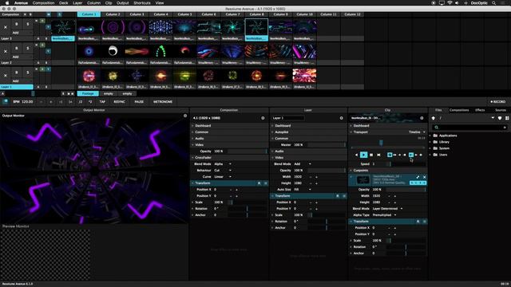Click pink clip thumbnail in Layer 1
Viewport: 511px width, 287px height.
[x=304, y=76]
